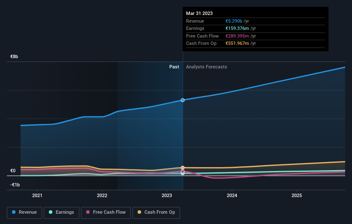Image resolution: width=352 pixels, height=224 pixels.
Task: Click the Cash From Op label in tooltip
Action: click(202, 44)
